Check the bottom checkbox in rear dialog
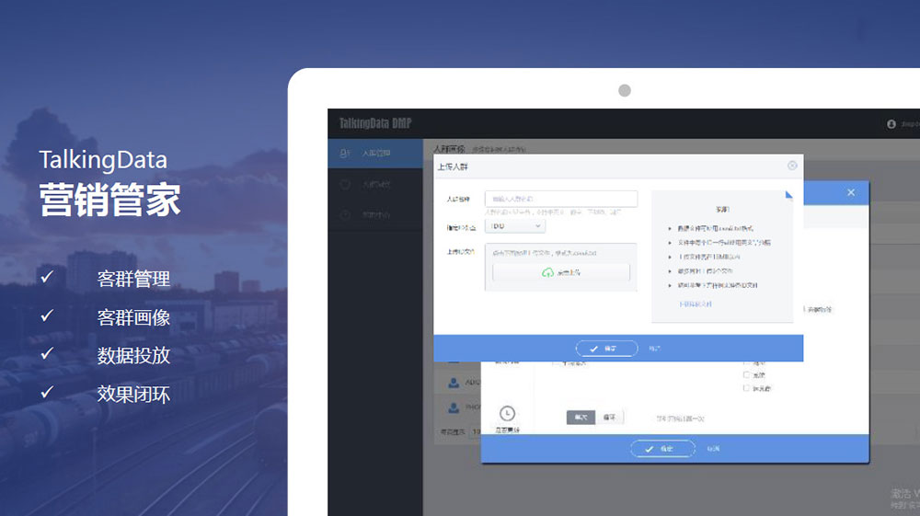Screen dimensions: 920x516 click(746, 388)
